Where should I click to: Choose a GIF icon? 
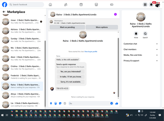(x=65, y=103)
